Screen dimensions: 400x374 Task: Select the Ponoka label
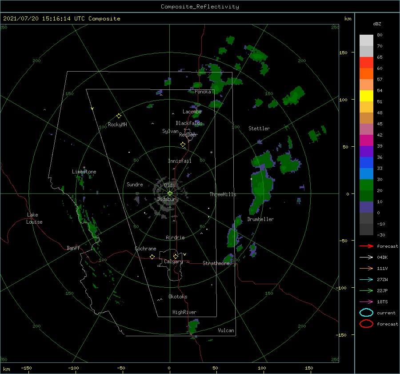(203, 92)
